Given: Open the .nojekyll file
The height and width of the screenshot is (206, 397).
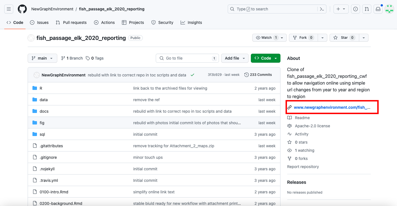Looking at the screenshot, I should 47,169.
